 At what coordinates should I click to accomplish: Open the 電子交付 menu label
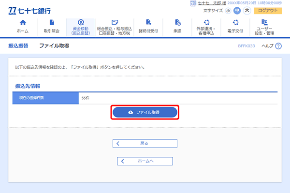235,31
